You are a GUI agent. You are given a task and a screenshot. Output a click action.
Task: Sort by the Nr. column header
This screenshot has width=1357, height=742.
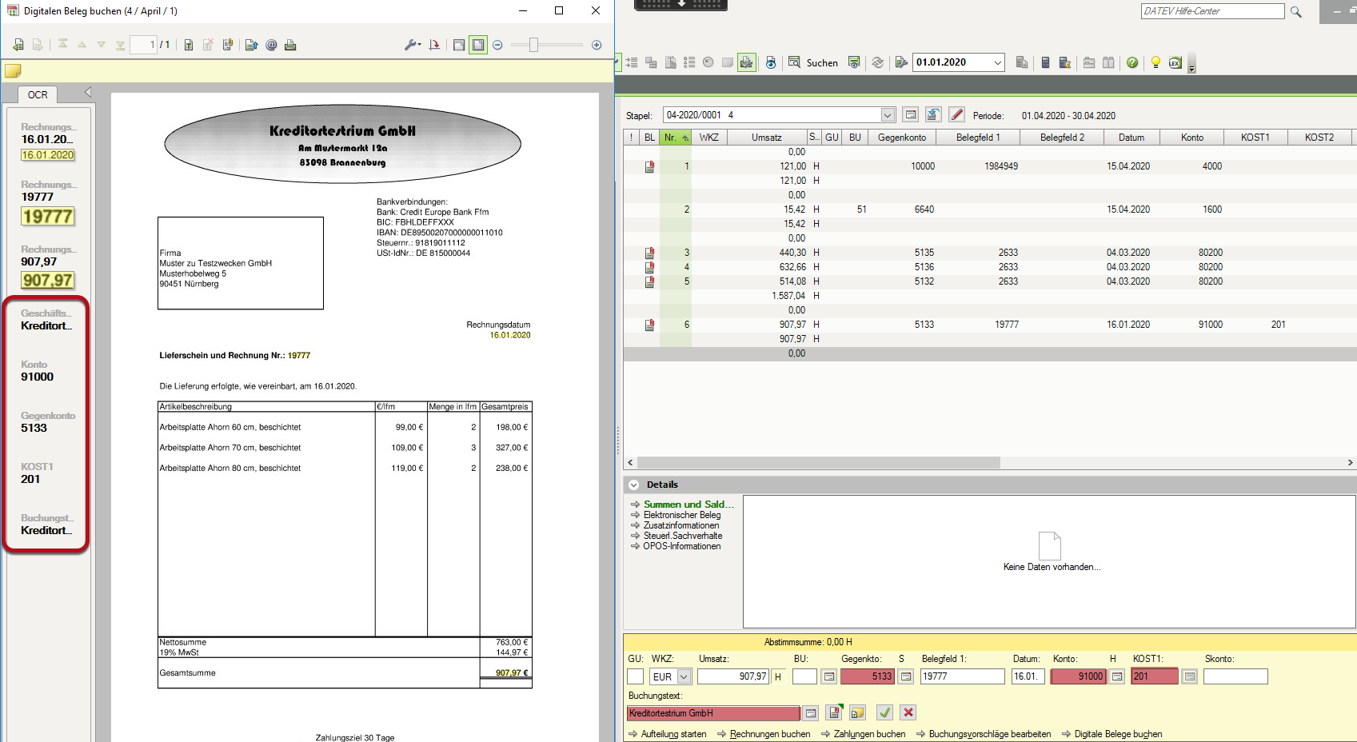[x=676, y=138]
